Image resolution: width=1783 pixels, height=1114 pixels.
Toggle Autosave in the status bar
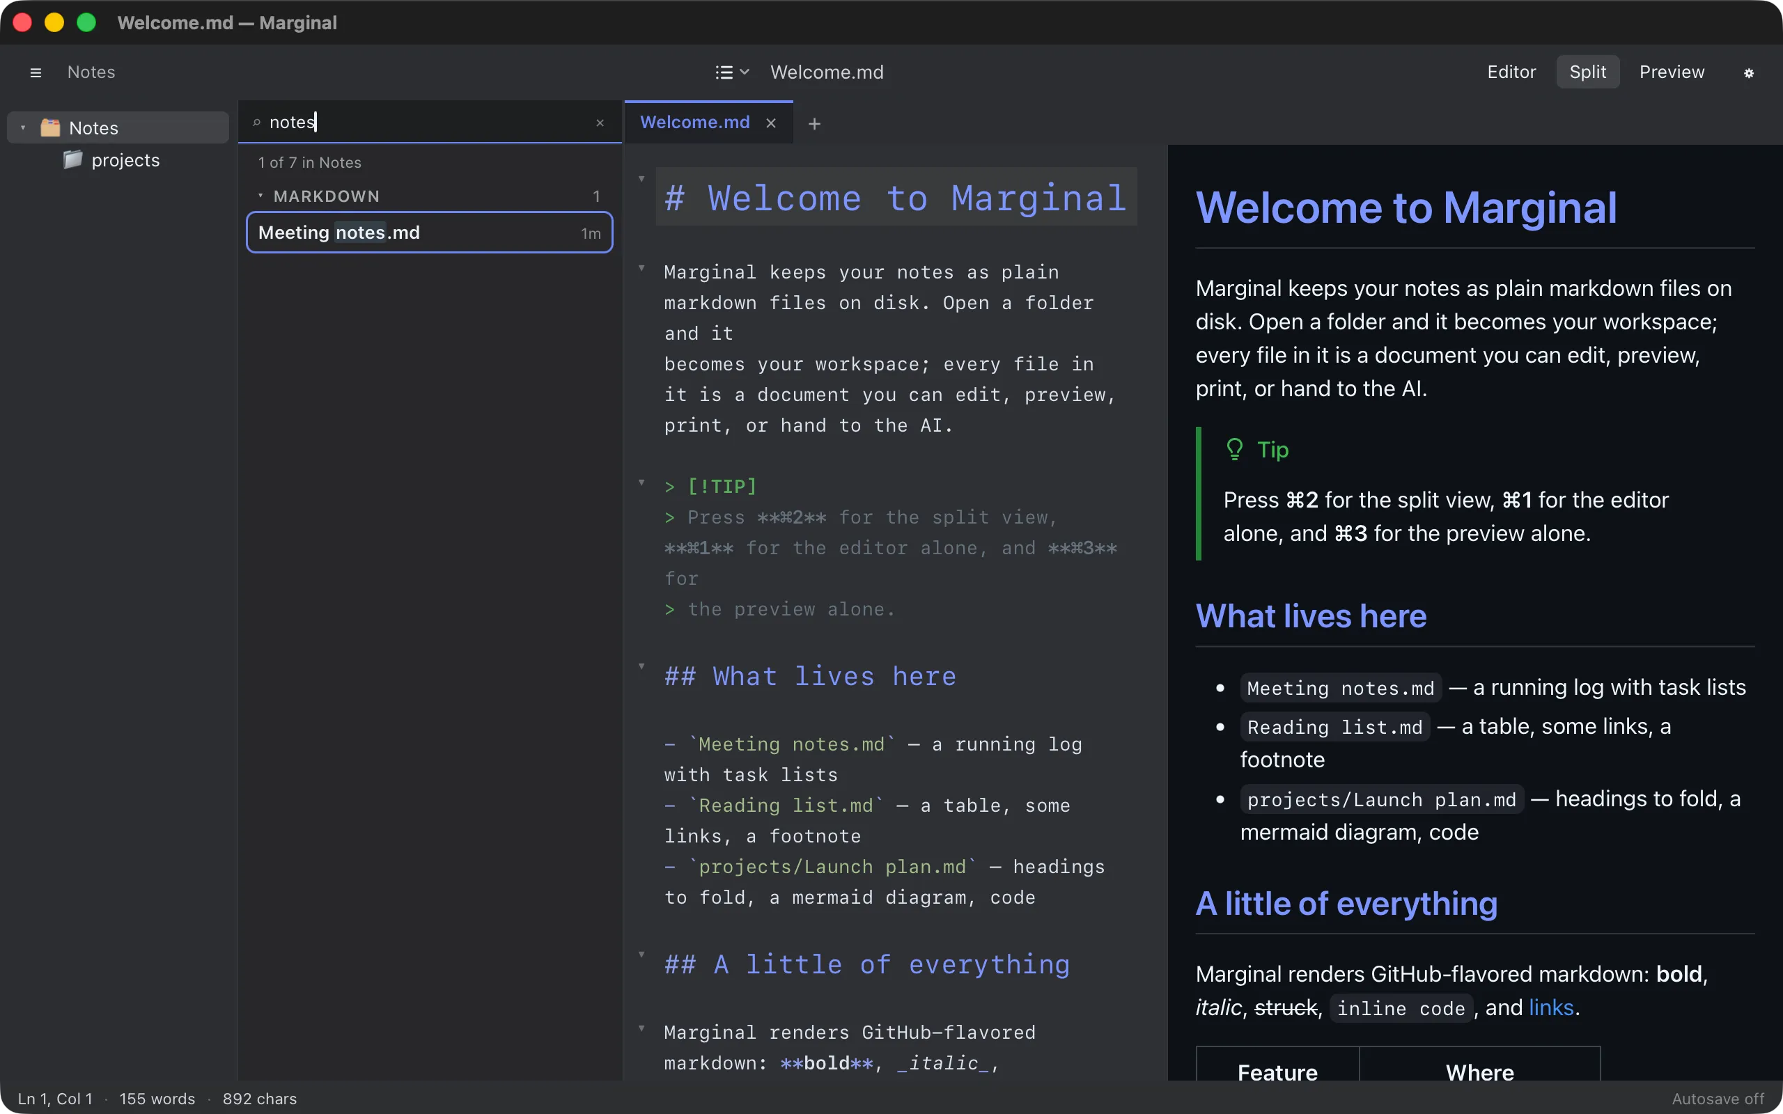click(1718, 1099)
